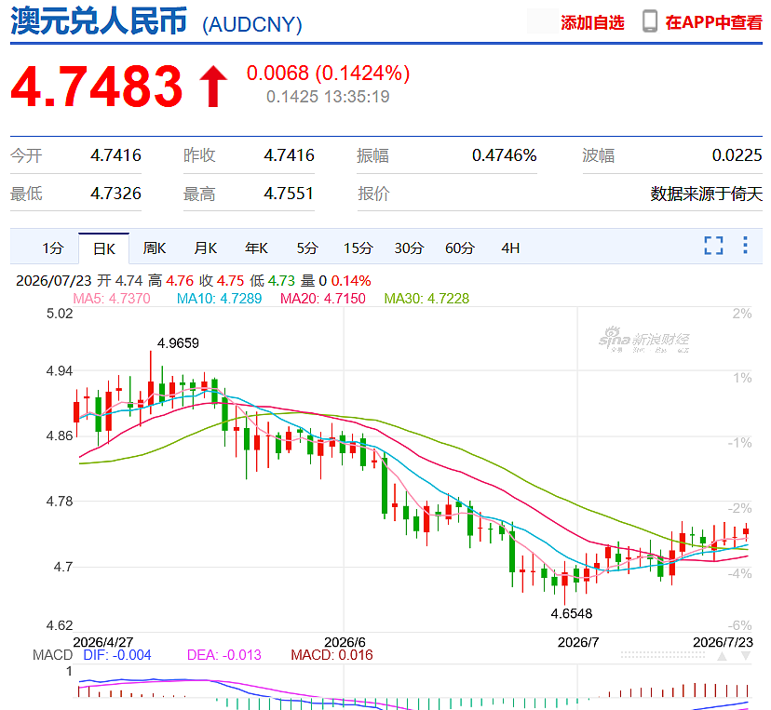Click the MA20: 4.7150 label
Image resolution: width=771 pixels, height=710 pixels.
[322, 299]
